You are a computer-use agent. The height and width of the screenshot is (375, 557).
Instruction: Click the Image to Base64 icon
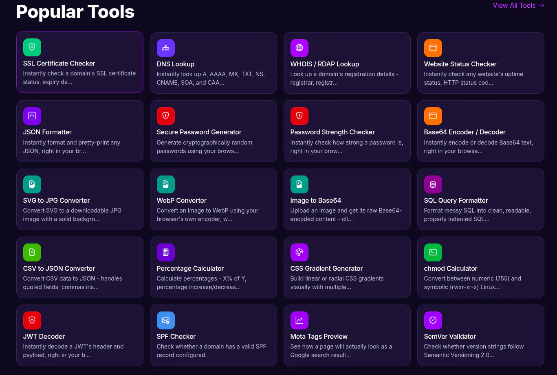coord(299,184)
